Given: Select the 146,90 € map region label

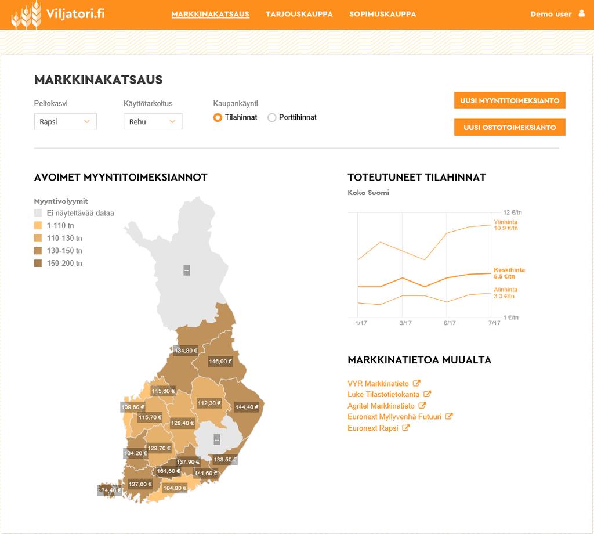Looking at the screenshot, I should pyautogui.click(x=220, y=361).
